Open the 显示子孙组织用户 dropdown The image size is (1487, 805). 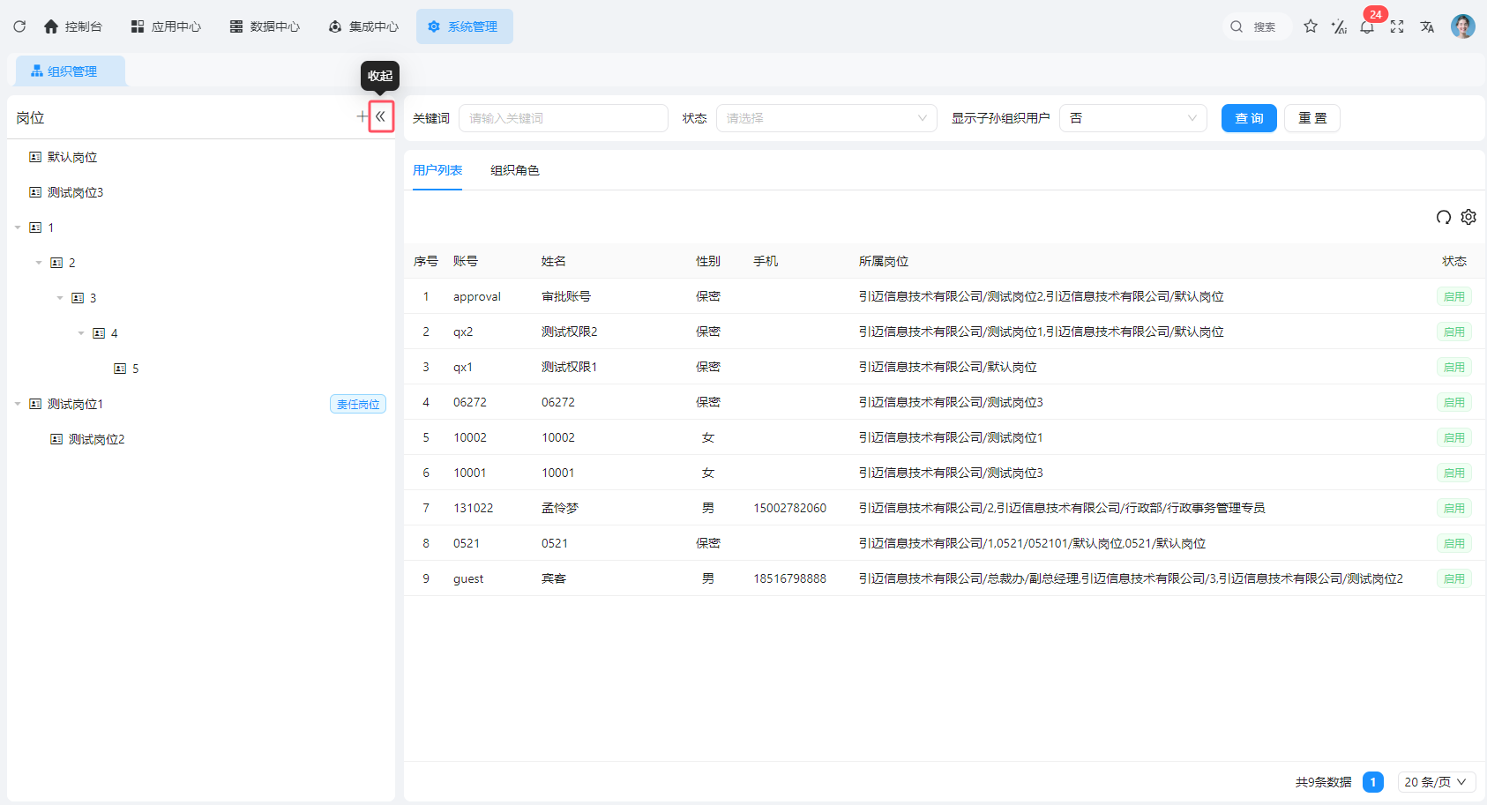(1132, 118)
